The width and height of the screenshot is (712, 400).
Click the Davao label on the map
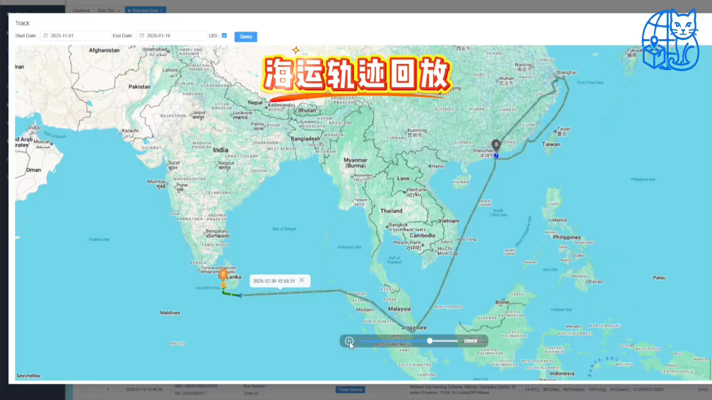click(595, 281)
